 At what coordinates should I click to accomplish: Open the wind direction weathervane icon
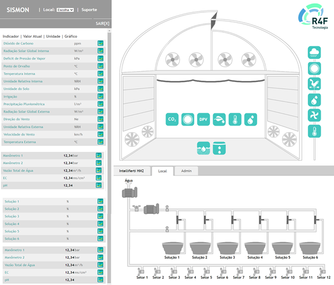coord(315,84)
